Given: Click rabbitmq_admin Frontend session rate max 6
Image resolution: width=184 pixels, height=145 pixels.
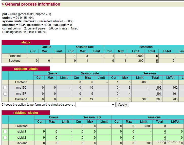Looking at the screenshot, I should (x=92, y=82).
